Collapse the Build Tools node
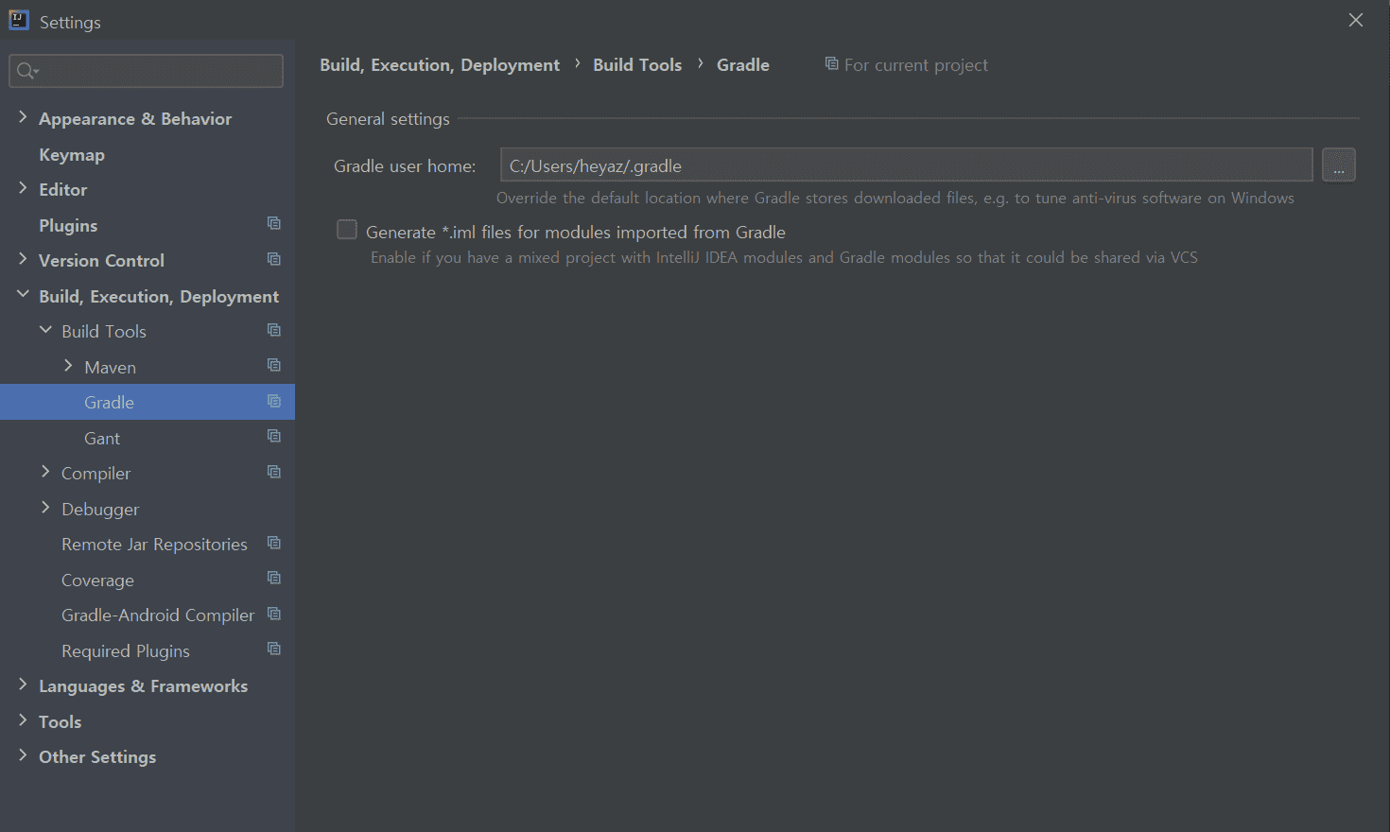Viewport: 1390px width, 832px height. pos(45,330)
